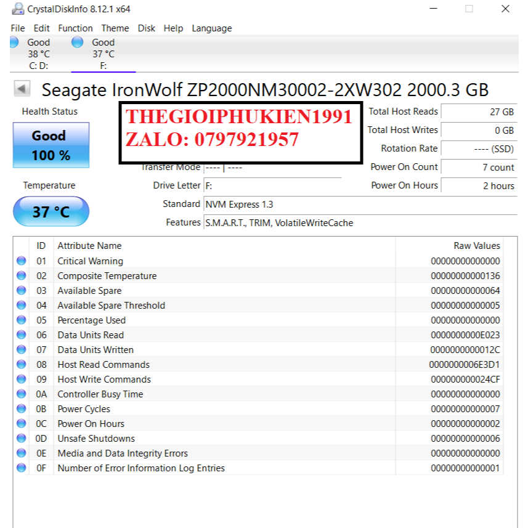The width and height of the screenshot is (528, 528).
Task: Click status orb for Power Cycles row
Action: pos(22,409)
